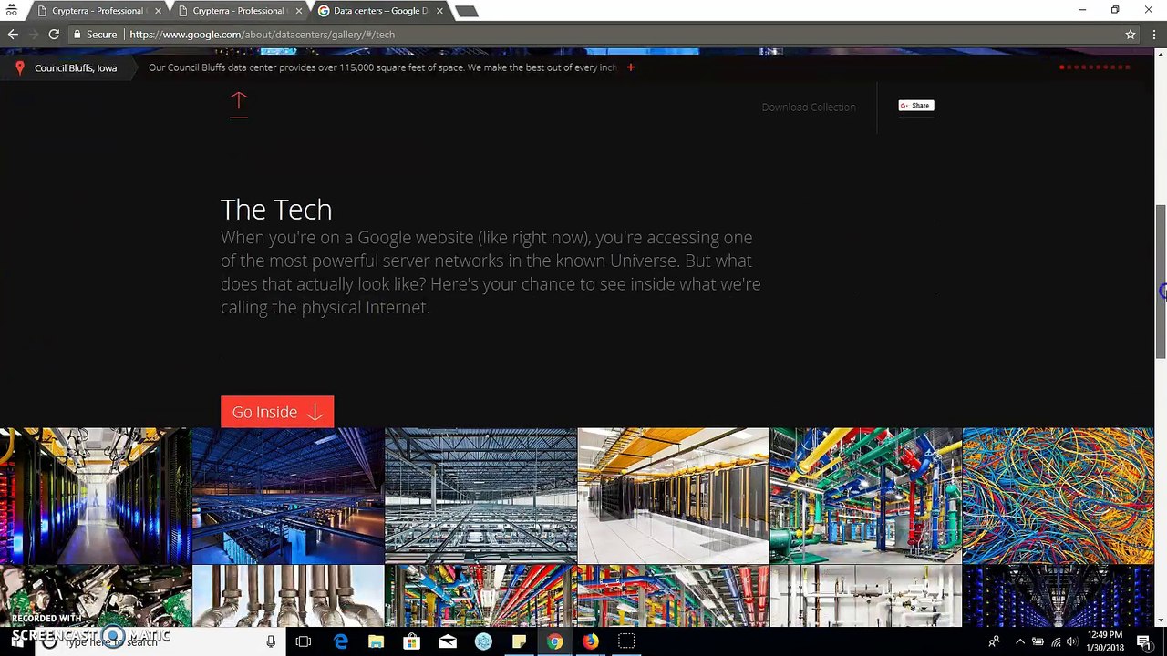Show hidden system tray icons
This screenshot has width=1167, height=656.
click(x=1020, y=641)
